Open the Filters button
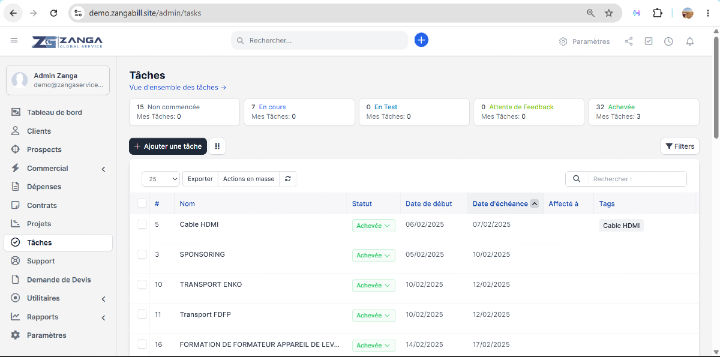Screen dimensions: 720x357 680,146
